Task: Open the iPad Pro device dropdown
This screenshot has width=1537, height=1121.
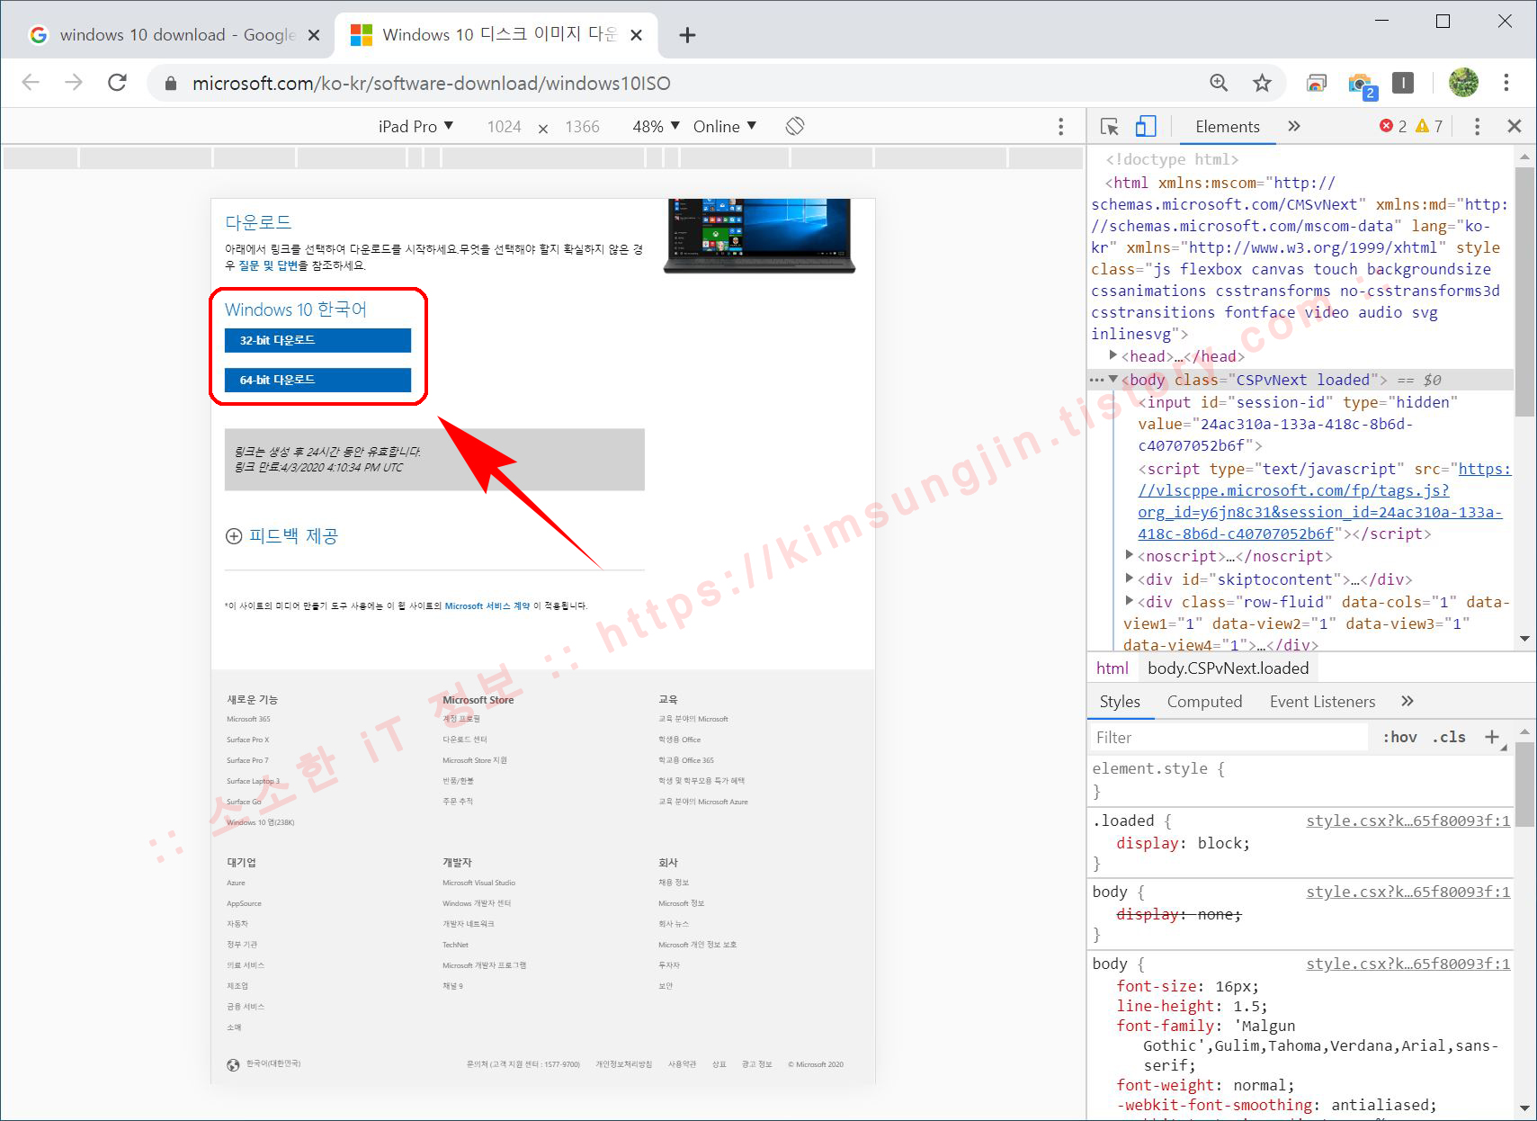Action: pyautogui.click(x=416, y=126)
